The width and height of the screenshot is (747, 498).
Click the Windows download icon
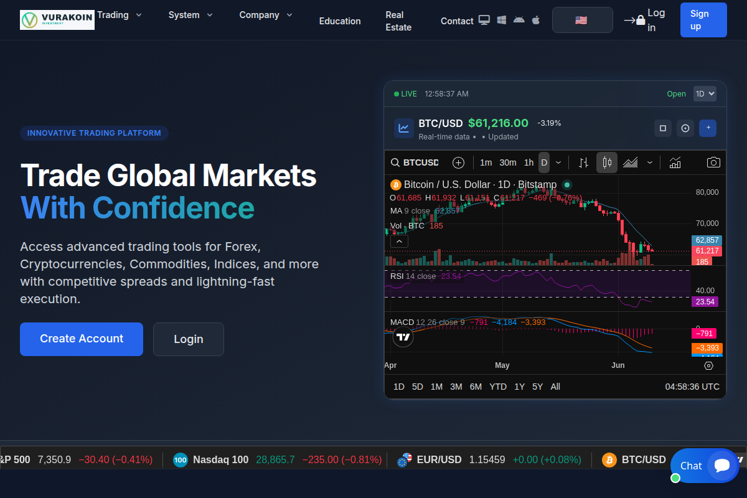click(x=502, y=21)
